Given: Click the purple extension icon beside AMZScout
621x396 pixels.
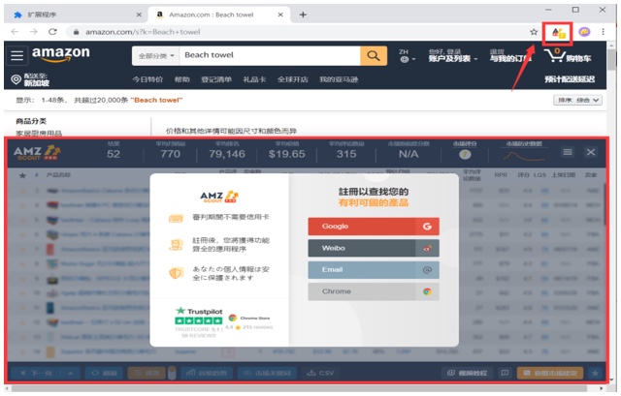Looking at the screenshot, I should tap(584, 32).
